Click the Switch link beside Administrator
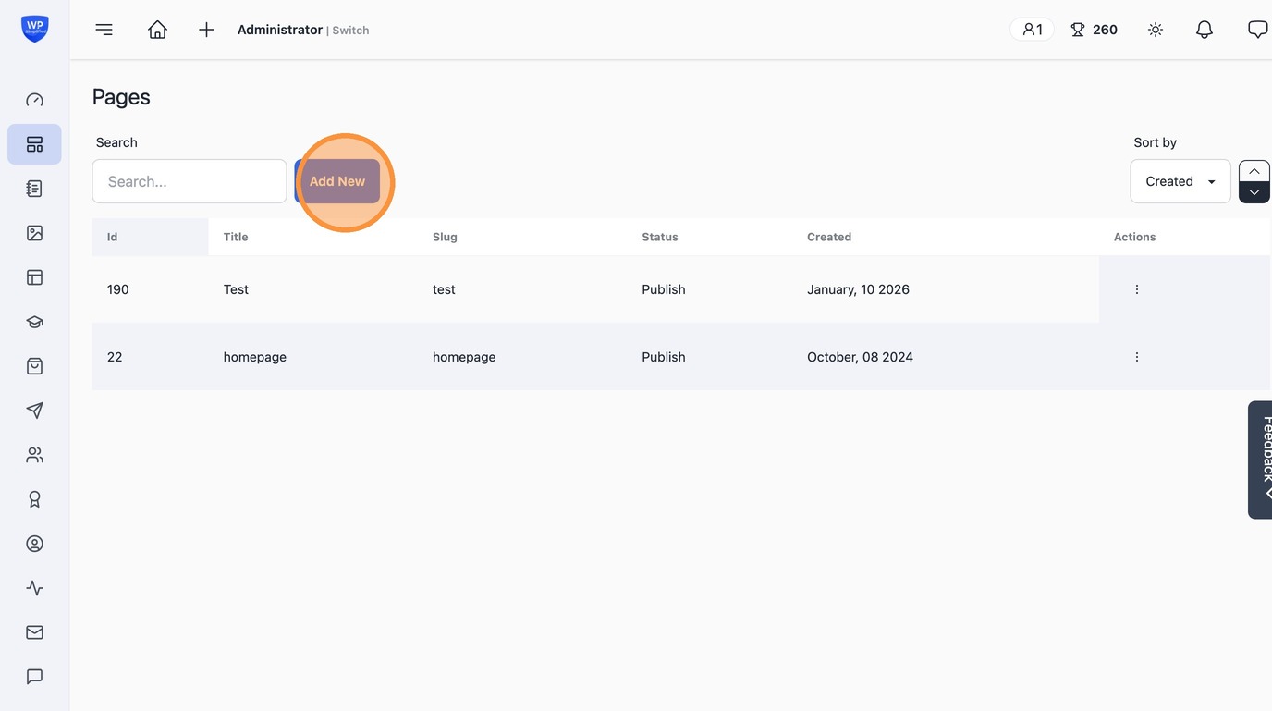Viewport: 1272px width, 711px height. (x=350, y=31)
